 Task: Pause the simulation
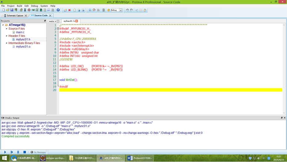[18, 152]
